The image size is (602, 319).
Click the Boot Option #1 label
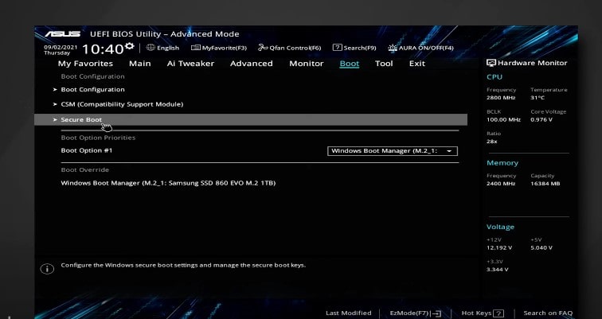point(87,150)
